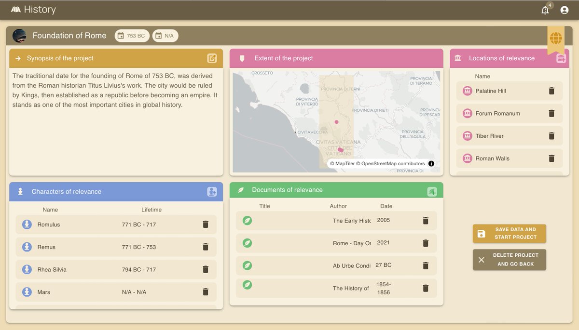Open the map attribution info icon
Image resolution: width=579 pixels, height=330 pixels.
(431, 163)
